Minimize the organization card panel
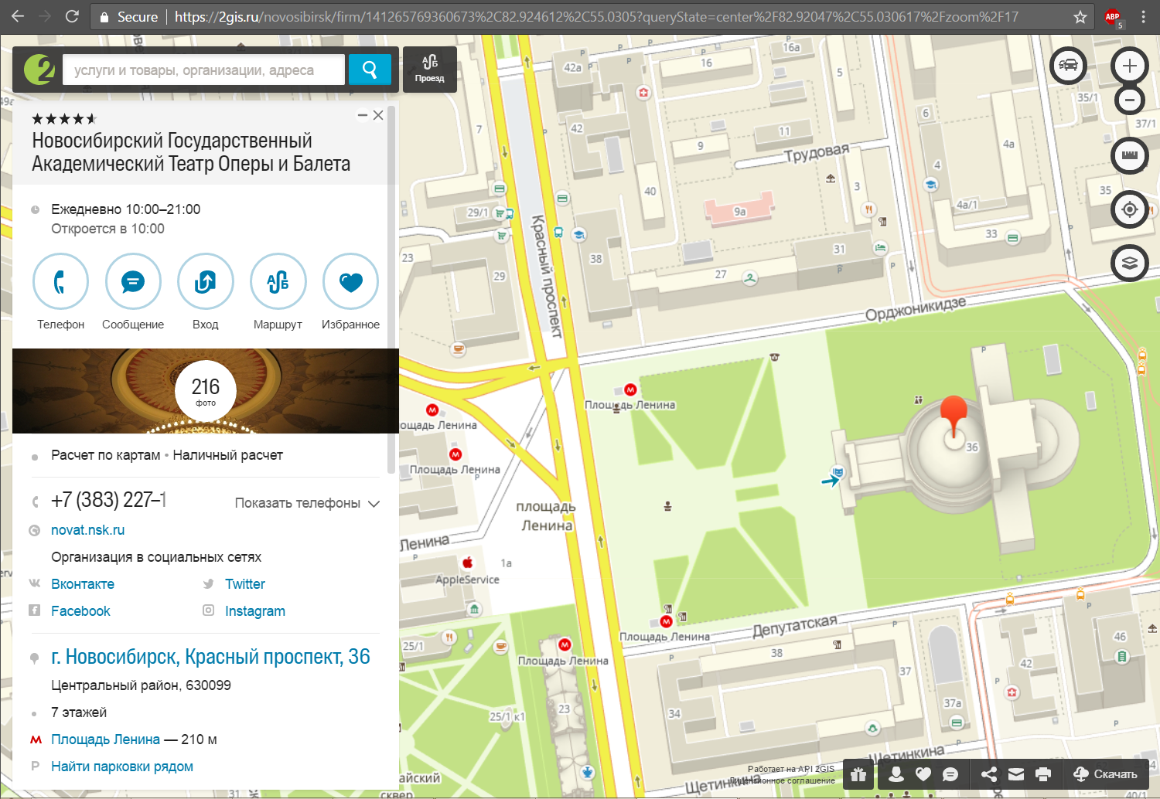 click(x=362, y=115)
